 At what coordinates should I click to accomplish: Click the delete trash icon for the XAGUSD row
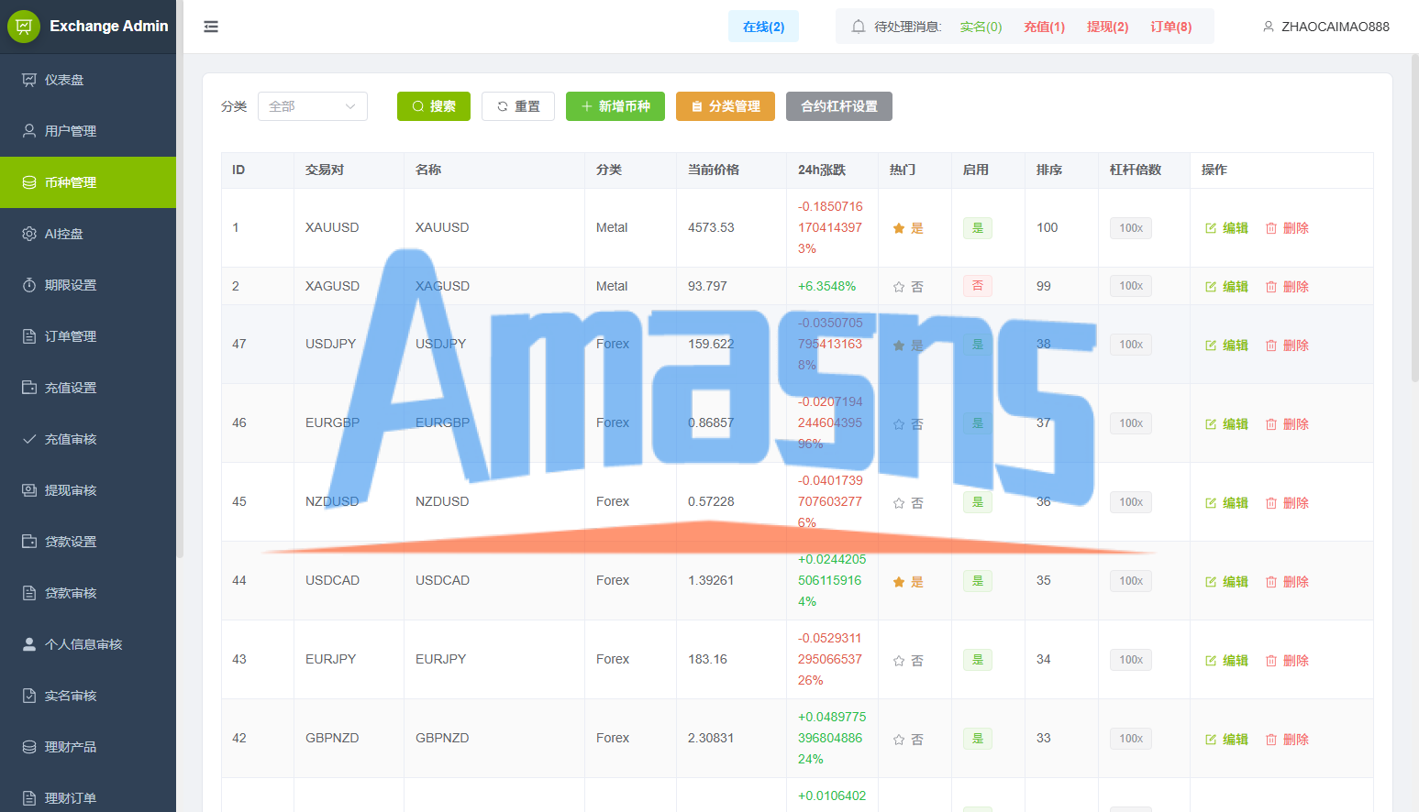[1271, 287]
